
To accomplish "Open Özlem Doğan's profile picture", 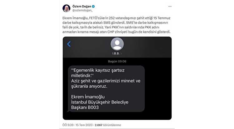I will coord(66,8).
